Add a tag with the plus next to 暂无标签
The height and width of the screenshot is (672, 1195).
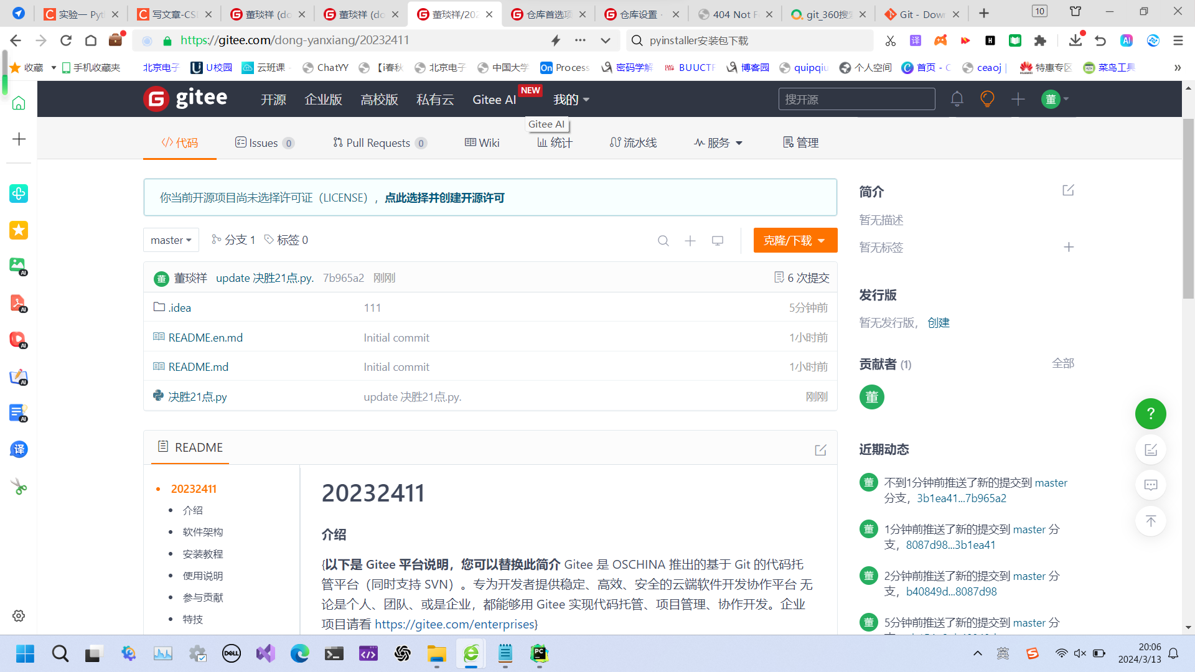[1069, 247]
